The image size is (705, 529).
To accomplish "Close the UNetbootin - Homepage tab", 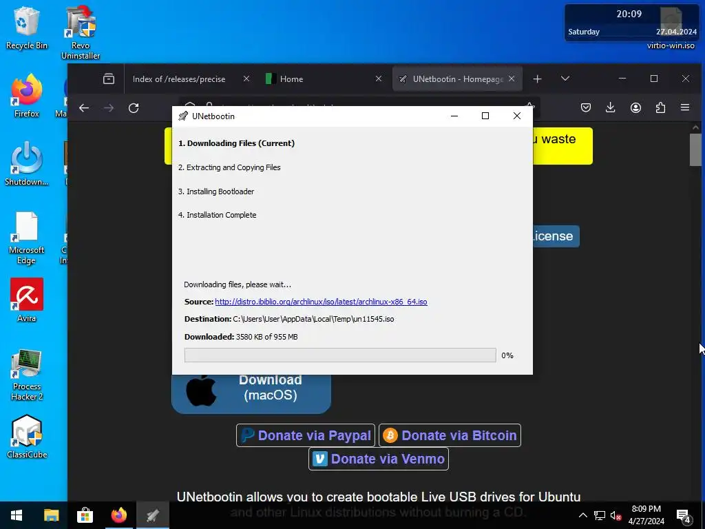I will [x=512, y=79].
